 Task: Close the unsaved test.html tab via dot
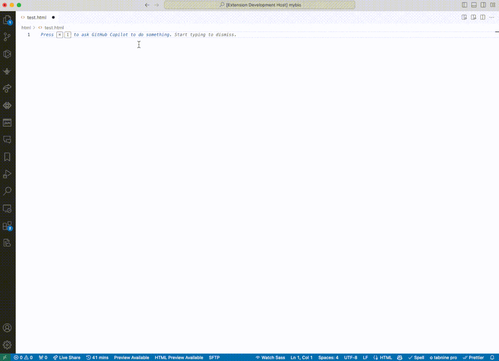coord(53,17)
